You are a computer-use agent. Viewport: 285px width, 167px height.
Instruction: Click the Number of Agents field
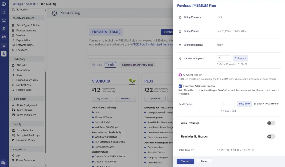[224, 58]
